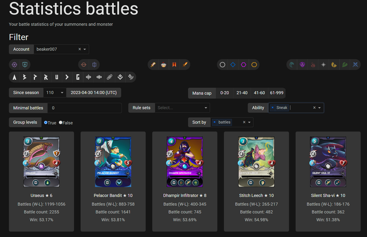Toggle the orange flaming sword match filter
The image size is (367, 237).
(x=185, y=65)
